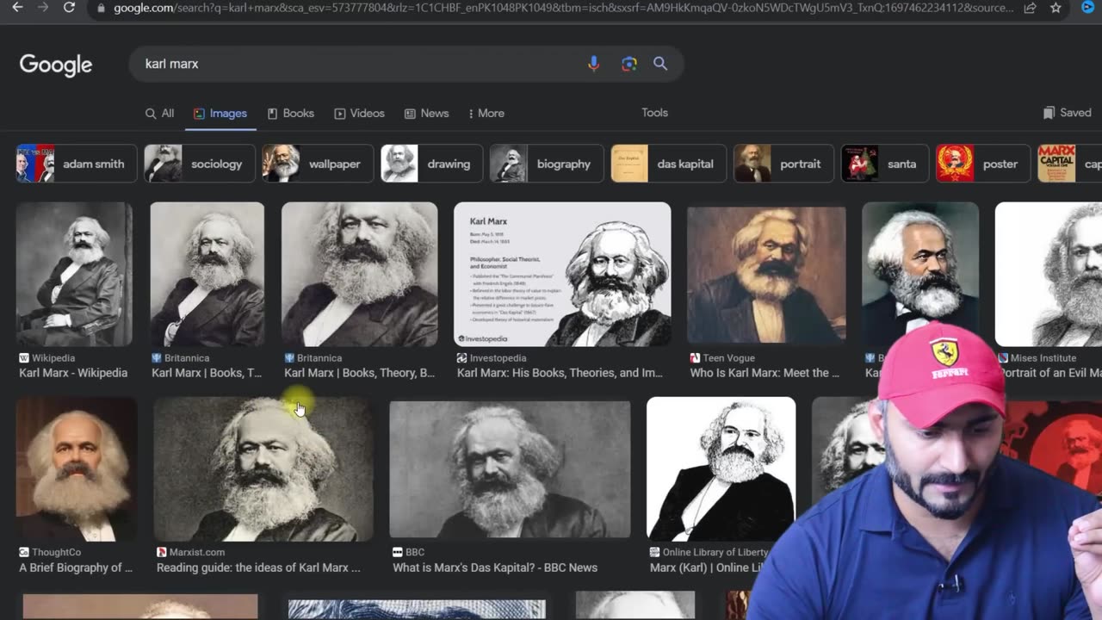Filter by the sociology chip
Screen dimensions: 1102x620
[200, 164]
